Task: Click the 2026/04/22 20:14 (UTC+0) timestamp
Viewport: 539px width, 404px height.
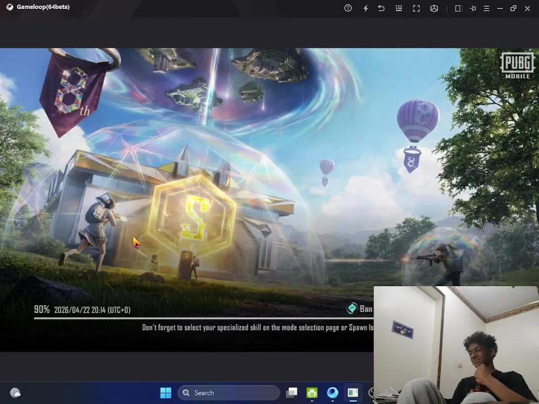Action: click(93, 310)
